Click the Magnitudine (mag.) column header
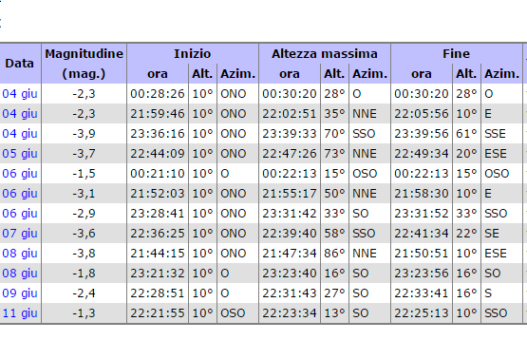Image resolution: width=527 pixels, height=359 pixels. tap(84, 64)
